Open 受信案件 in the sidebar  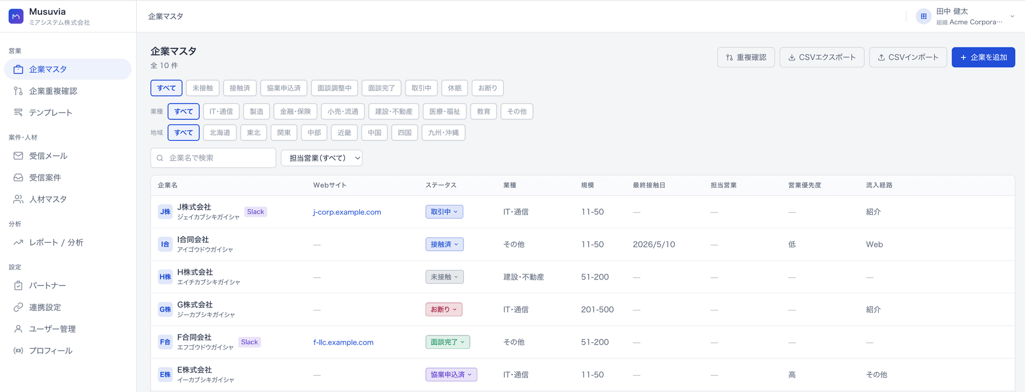pyautogui.click(x=68, y=178)
